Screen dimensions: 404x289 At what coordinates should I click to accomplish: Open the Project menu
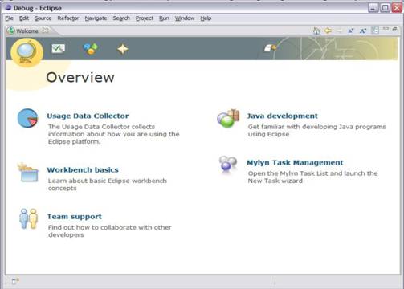[x=145, y=18]
